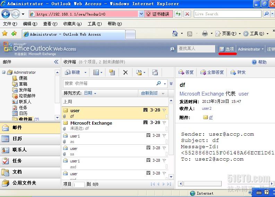Viewport: 275px width, 197px height.
Task: Open the 查看(V) menu
Action: [x=50, y=24]
